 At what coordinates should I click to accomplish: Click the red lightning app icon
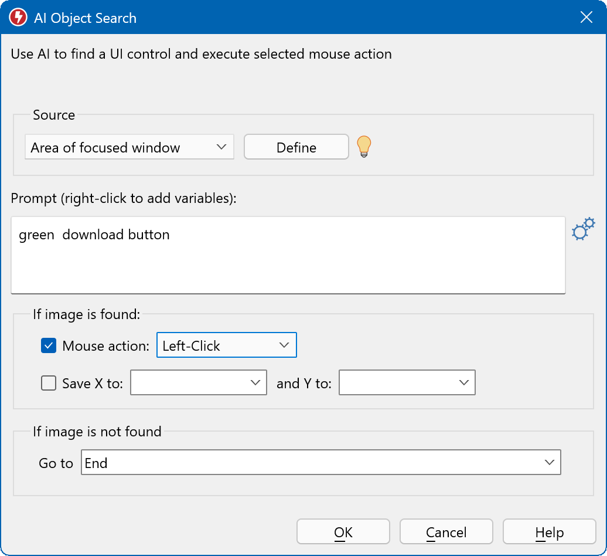[x=18, y=18]
